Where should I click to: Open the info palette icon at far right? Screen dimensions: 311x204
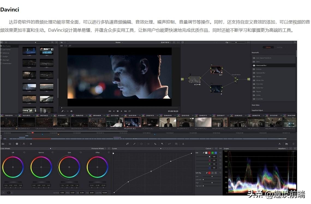(x=294, y=144)
